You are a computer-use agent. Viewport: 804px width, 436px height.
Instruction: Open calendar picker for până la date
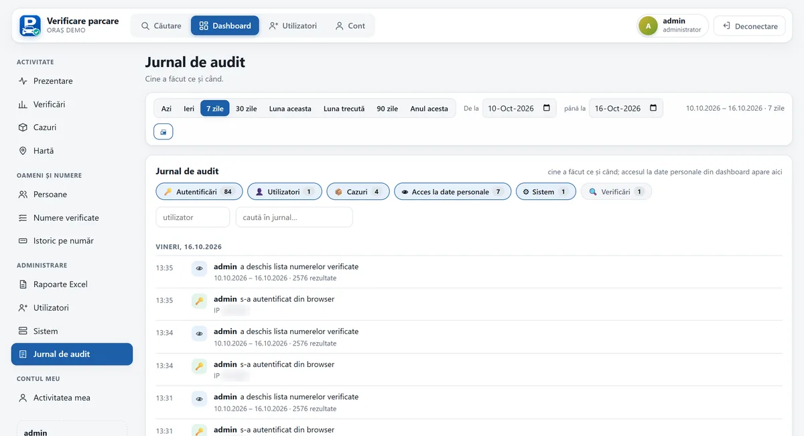[653, 108]
